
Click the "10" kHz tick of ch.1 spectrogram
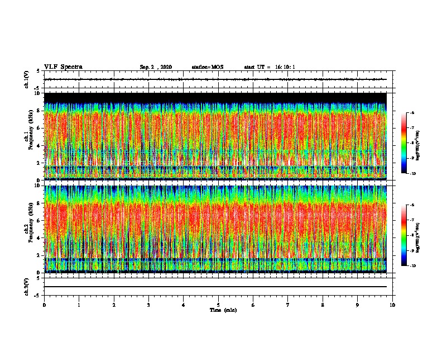[x=37, y=93]
